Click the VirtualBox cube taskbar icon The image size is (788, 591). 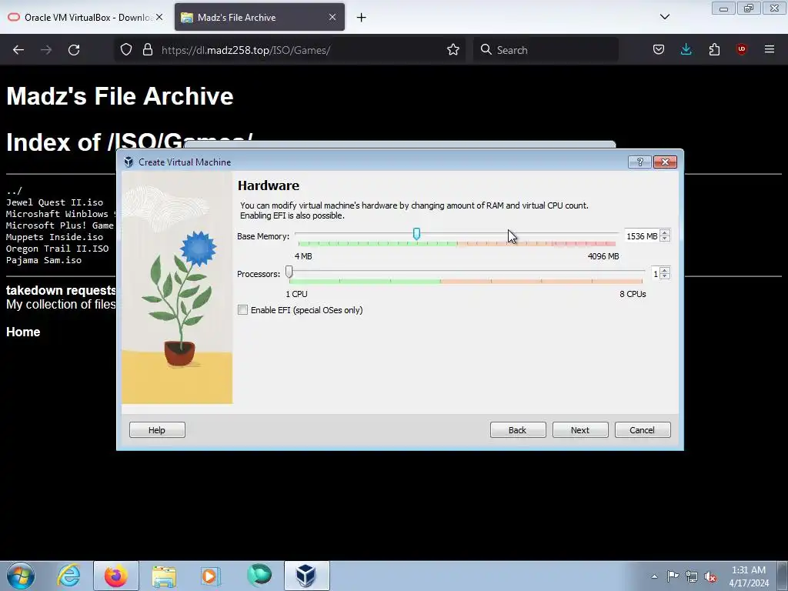[306, 576]
